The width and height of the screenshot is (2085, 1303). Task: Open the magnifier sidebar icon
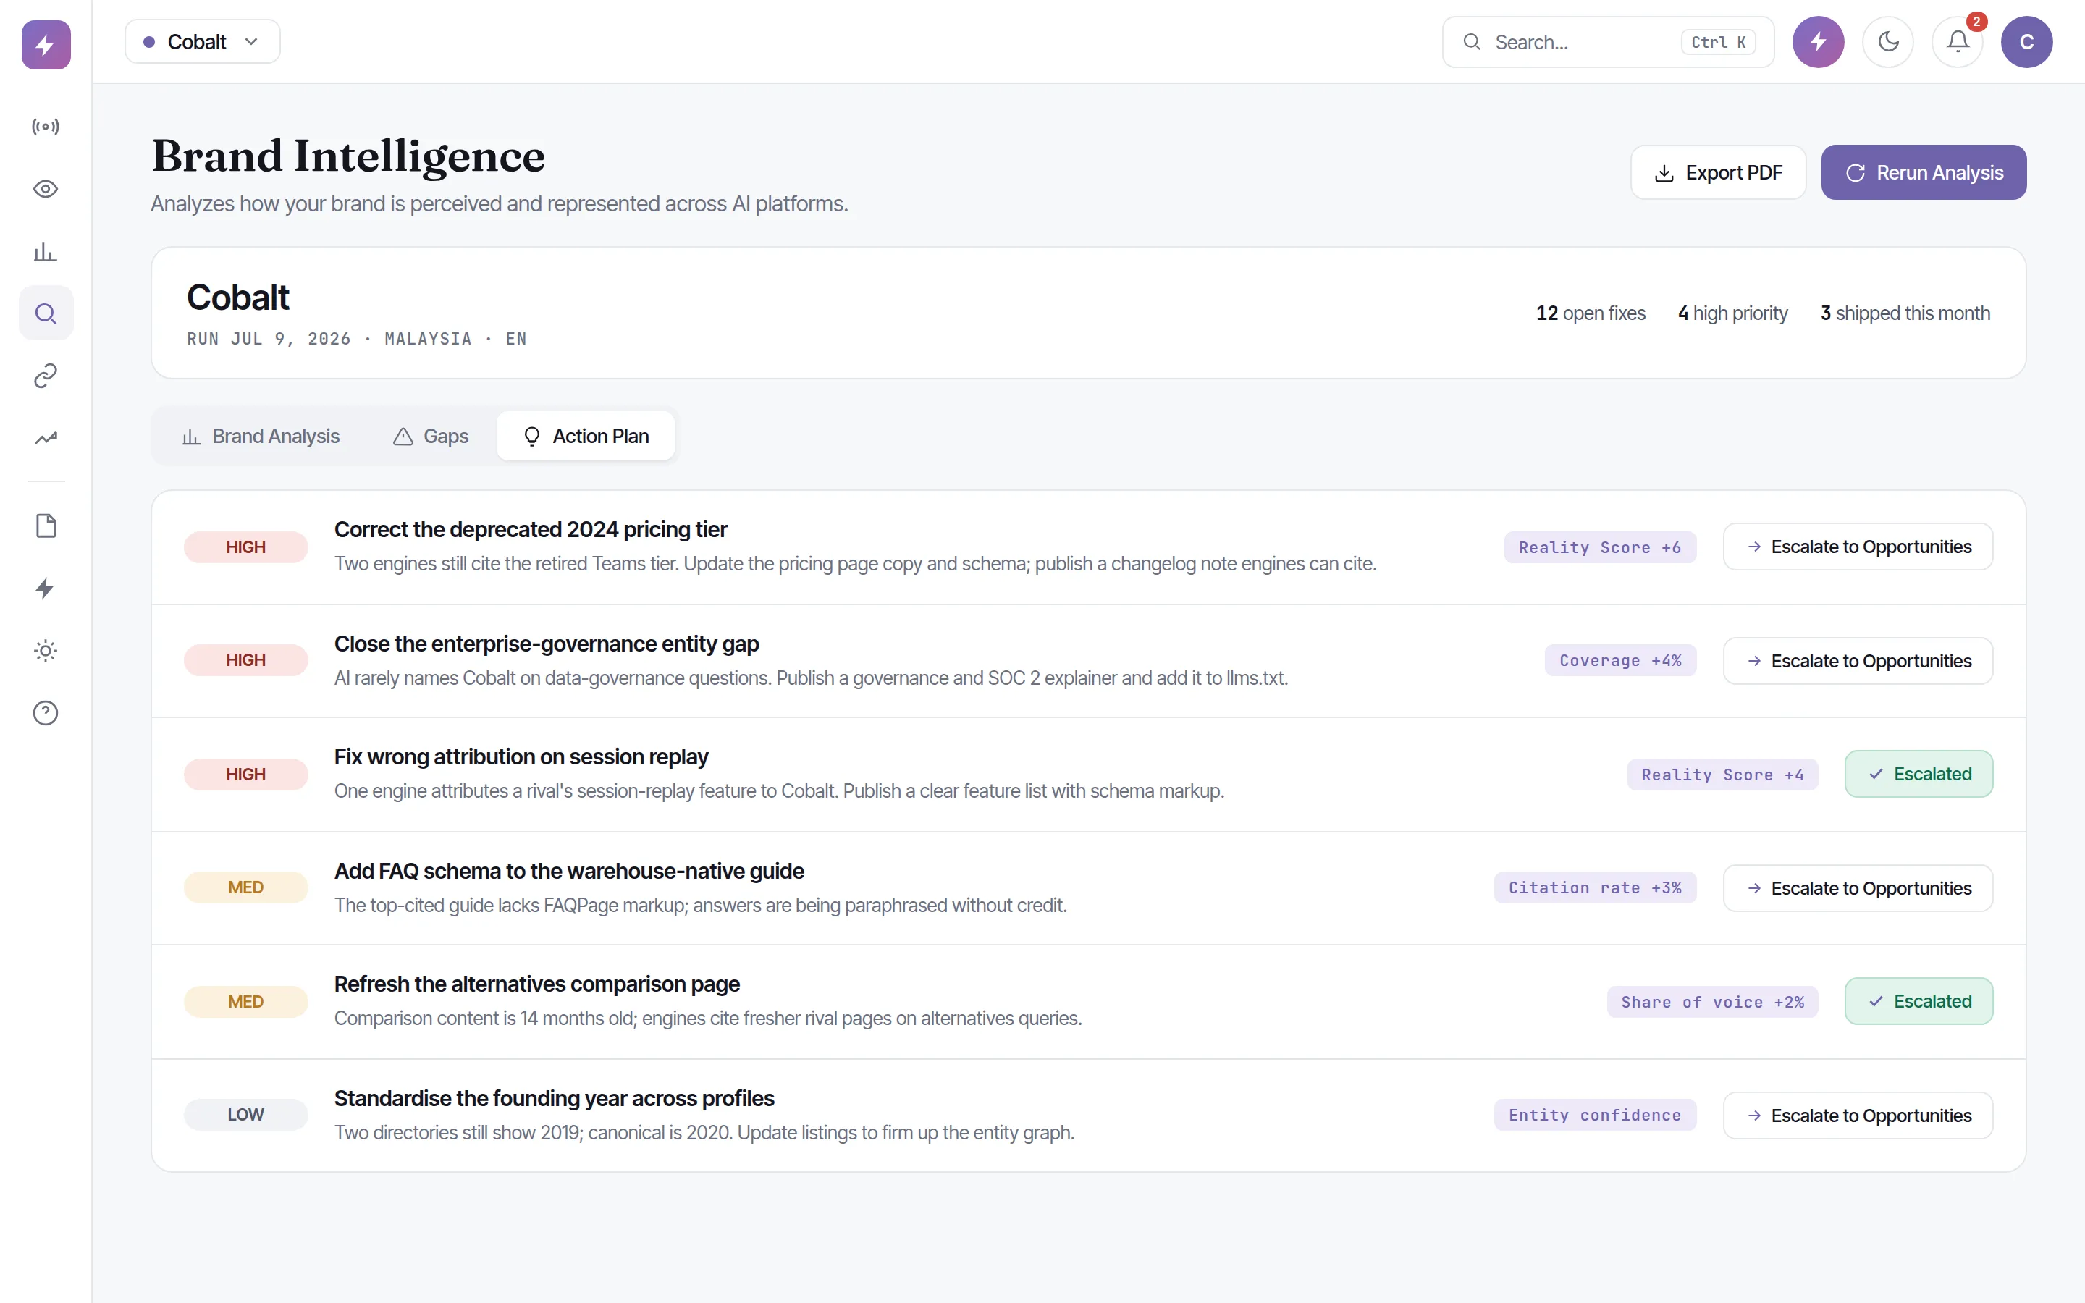coord(46,313)
